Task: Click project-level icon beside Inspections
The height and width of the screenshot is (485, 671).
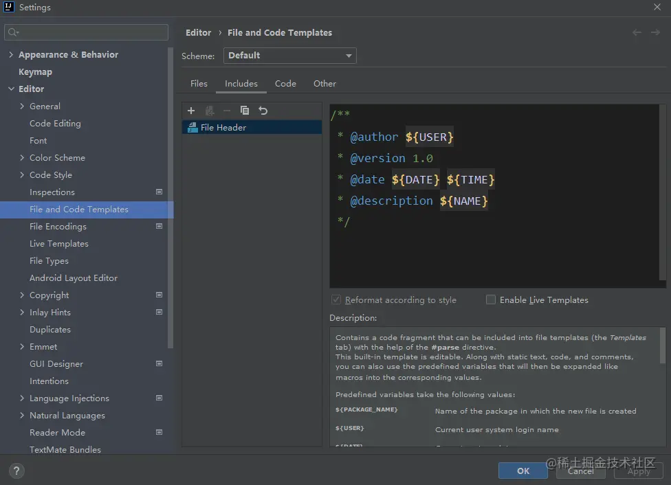Action: pos(159,192)
